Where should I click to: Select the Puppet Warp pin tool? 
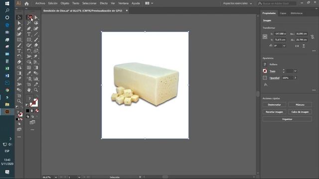point(36,56)
